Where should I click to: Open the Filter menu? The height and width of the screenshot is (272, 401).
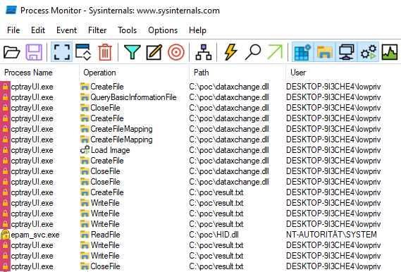point(97,30)
